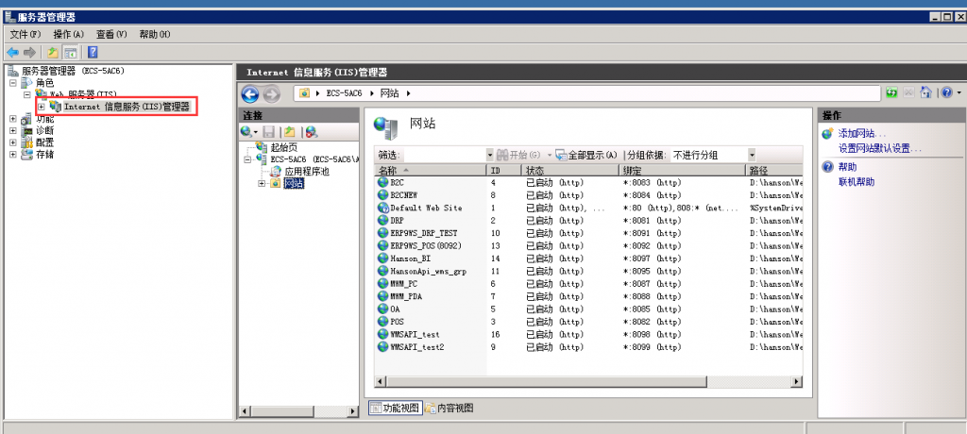Image resolution: width=967 pixels, height=434 pixels.
Task: Click the blue 帮助 question icon in 操作 pane
Action: (x=827, y=167)
